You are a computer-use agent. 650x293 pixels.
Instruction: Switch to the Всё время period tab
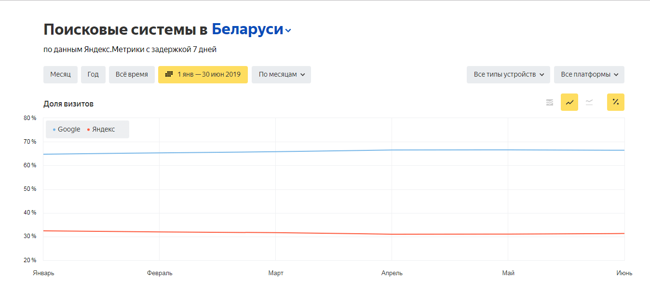click(132, 74)
